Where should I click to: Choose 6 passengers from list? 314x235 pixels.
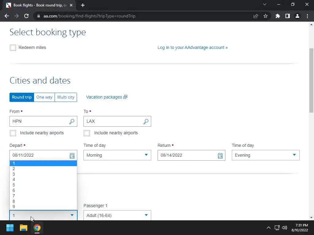click(43, 190)
